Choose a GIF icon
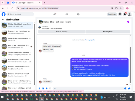Viewport: 135px width, 101px height. click(50, 89)
